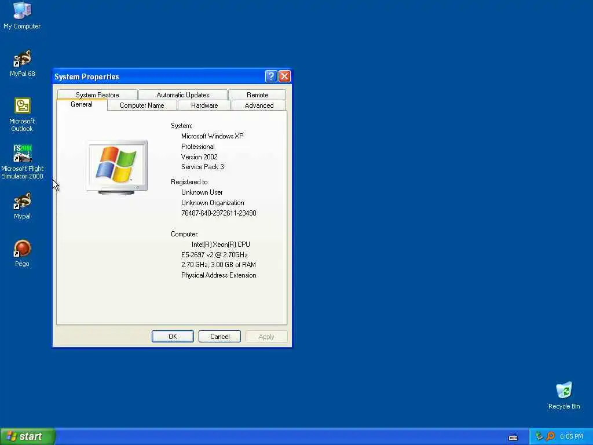Switch to the System Restore tab
593x445 pixels.
97,94
